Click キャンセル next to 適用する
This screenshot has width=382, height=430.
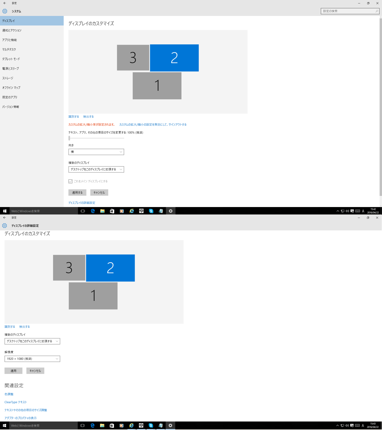99,192
